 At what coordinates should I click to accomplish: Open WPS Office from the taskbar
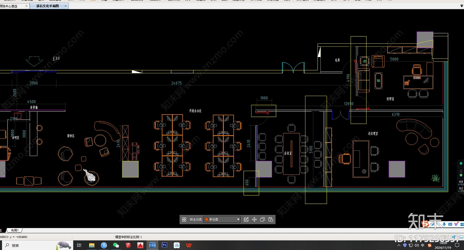189,245
